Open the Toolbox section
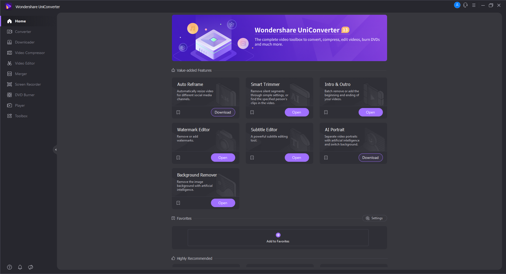506x274 pixels. click(28, 116)
